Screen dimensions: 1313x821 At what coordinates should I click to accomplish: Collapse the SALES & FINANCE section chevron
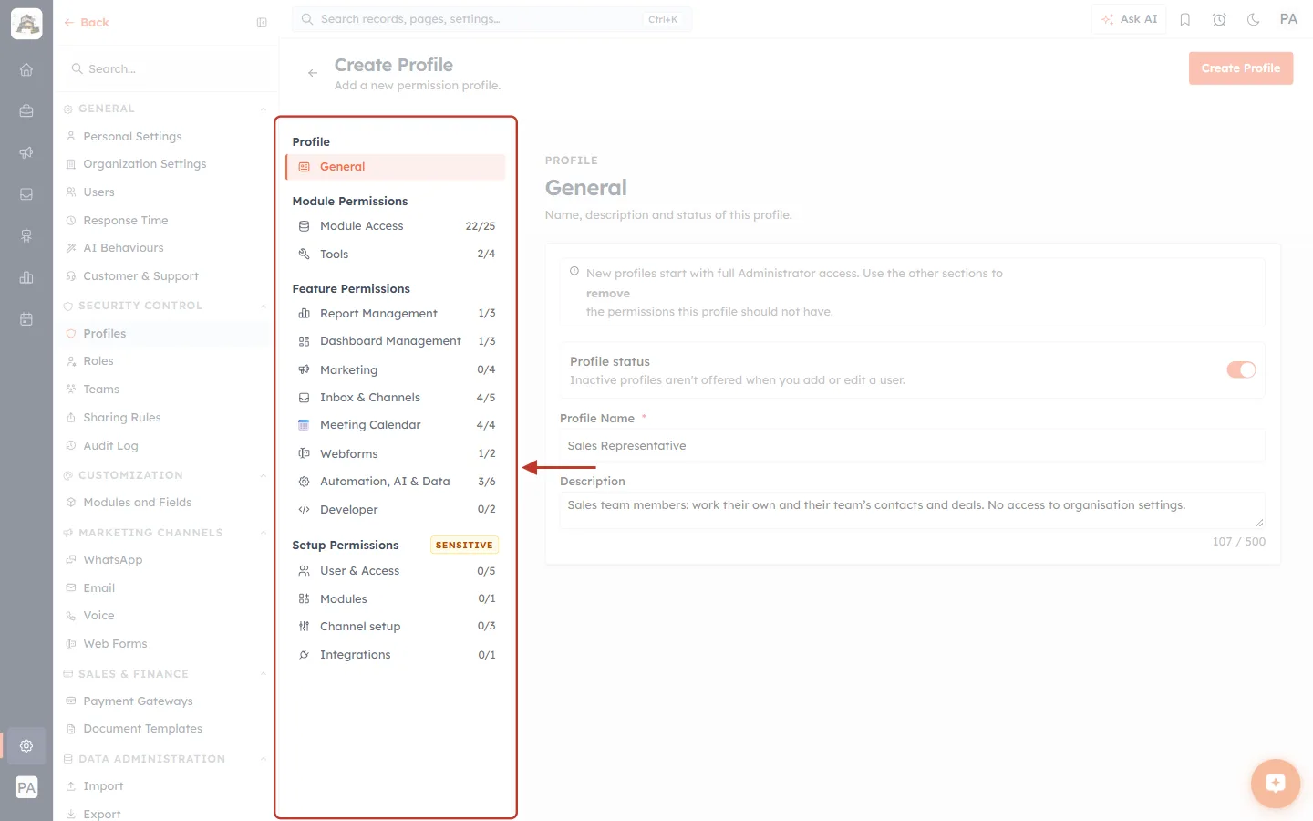click(x=264, y=674)
